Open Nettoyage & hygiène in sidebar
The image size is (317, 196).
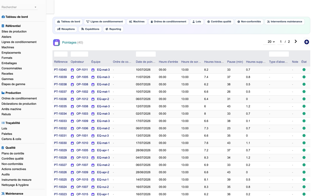tap(15, 185)
